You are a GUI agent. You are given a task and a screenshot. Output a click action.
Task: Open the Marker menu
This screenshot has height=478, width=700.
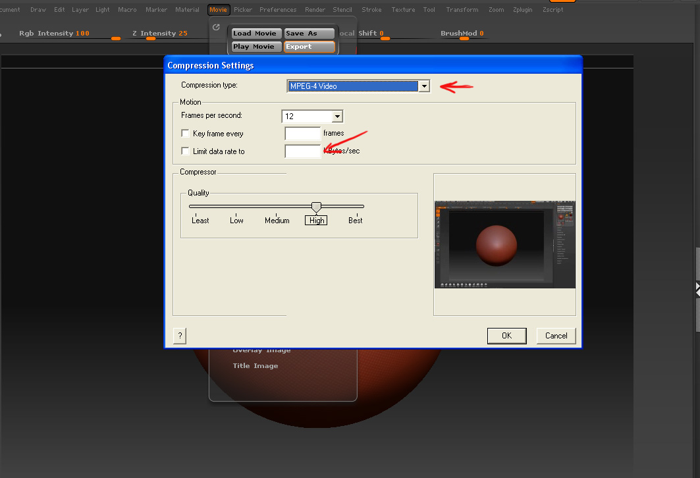point(156,9)
